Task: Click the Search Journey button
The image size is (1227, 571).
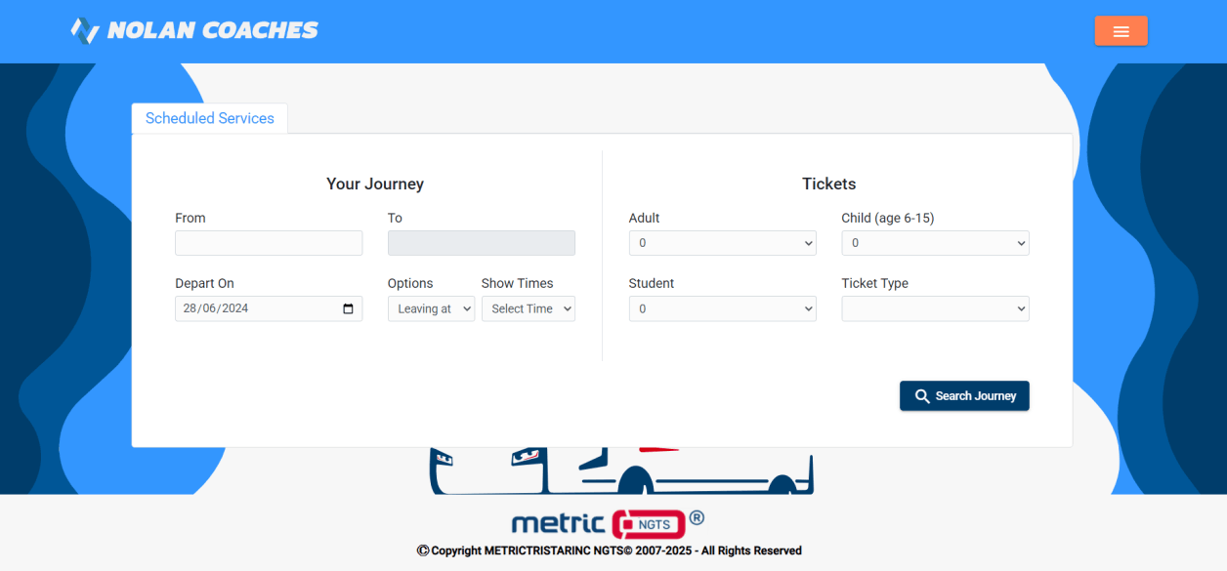Action: click(964, 395)
